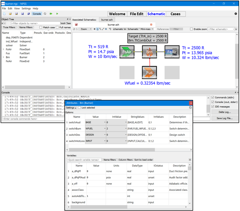Screen dimensions: 240x211
Task: Toggle the Lock selected checkbox
Action: click(79, 108)
